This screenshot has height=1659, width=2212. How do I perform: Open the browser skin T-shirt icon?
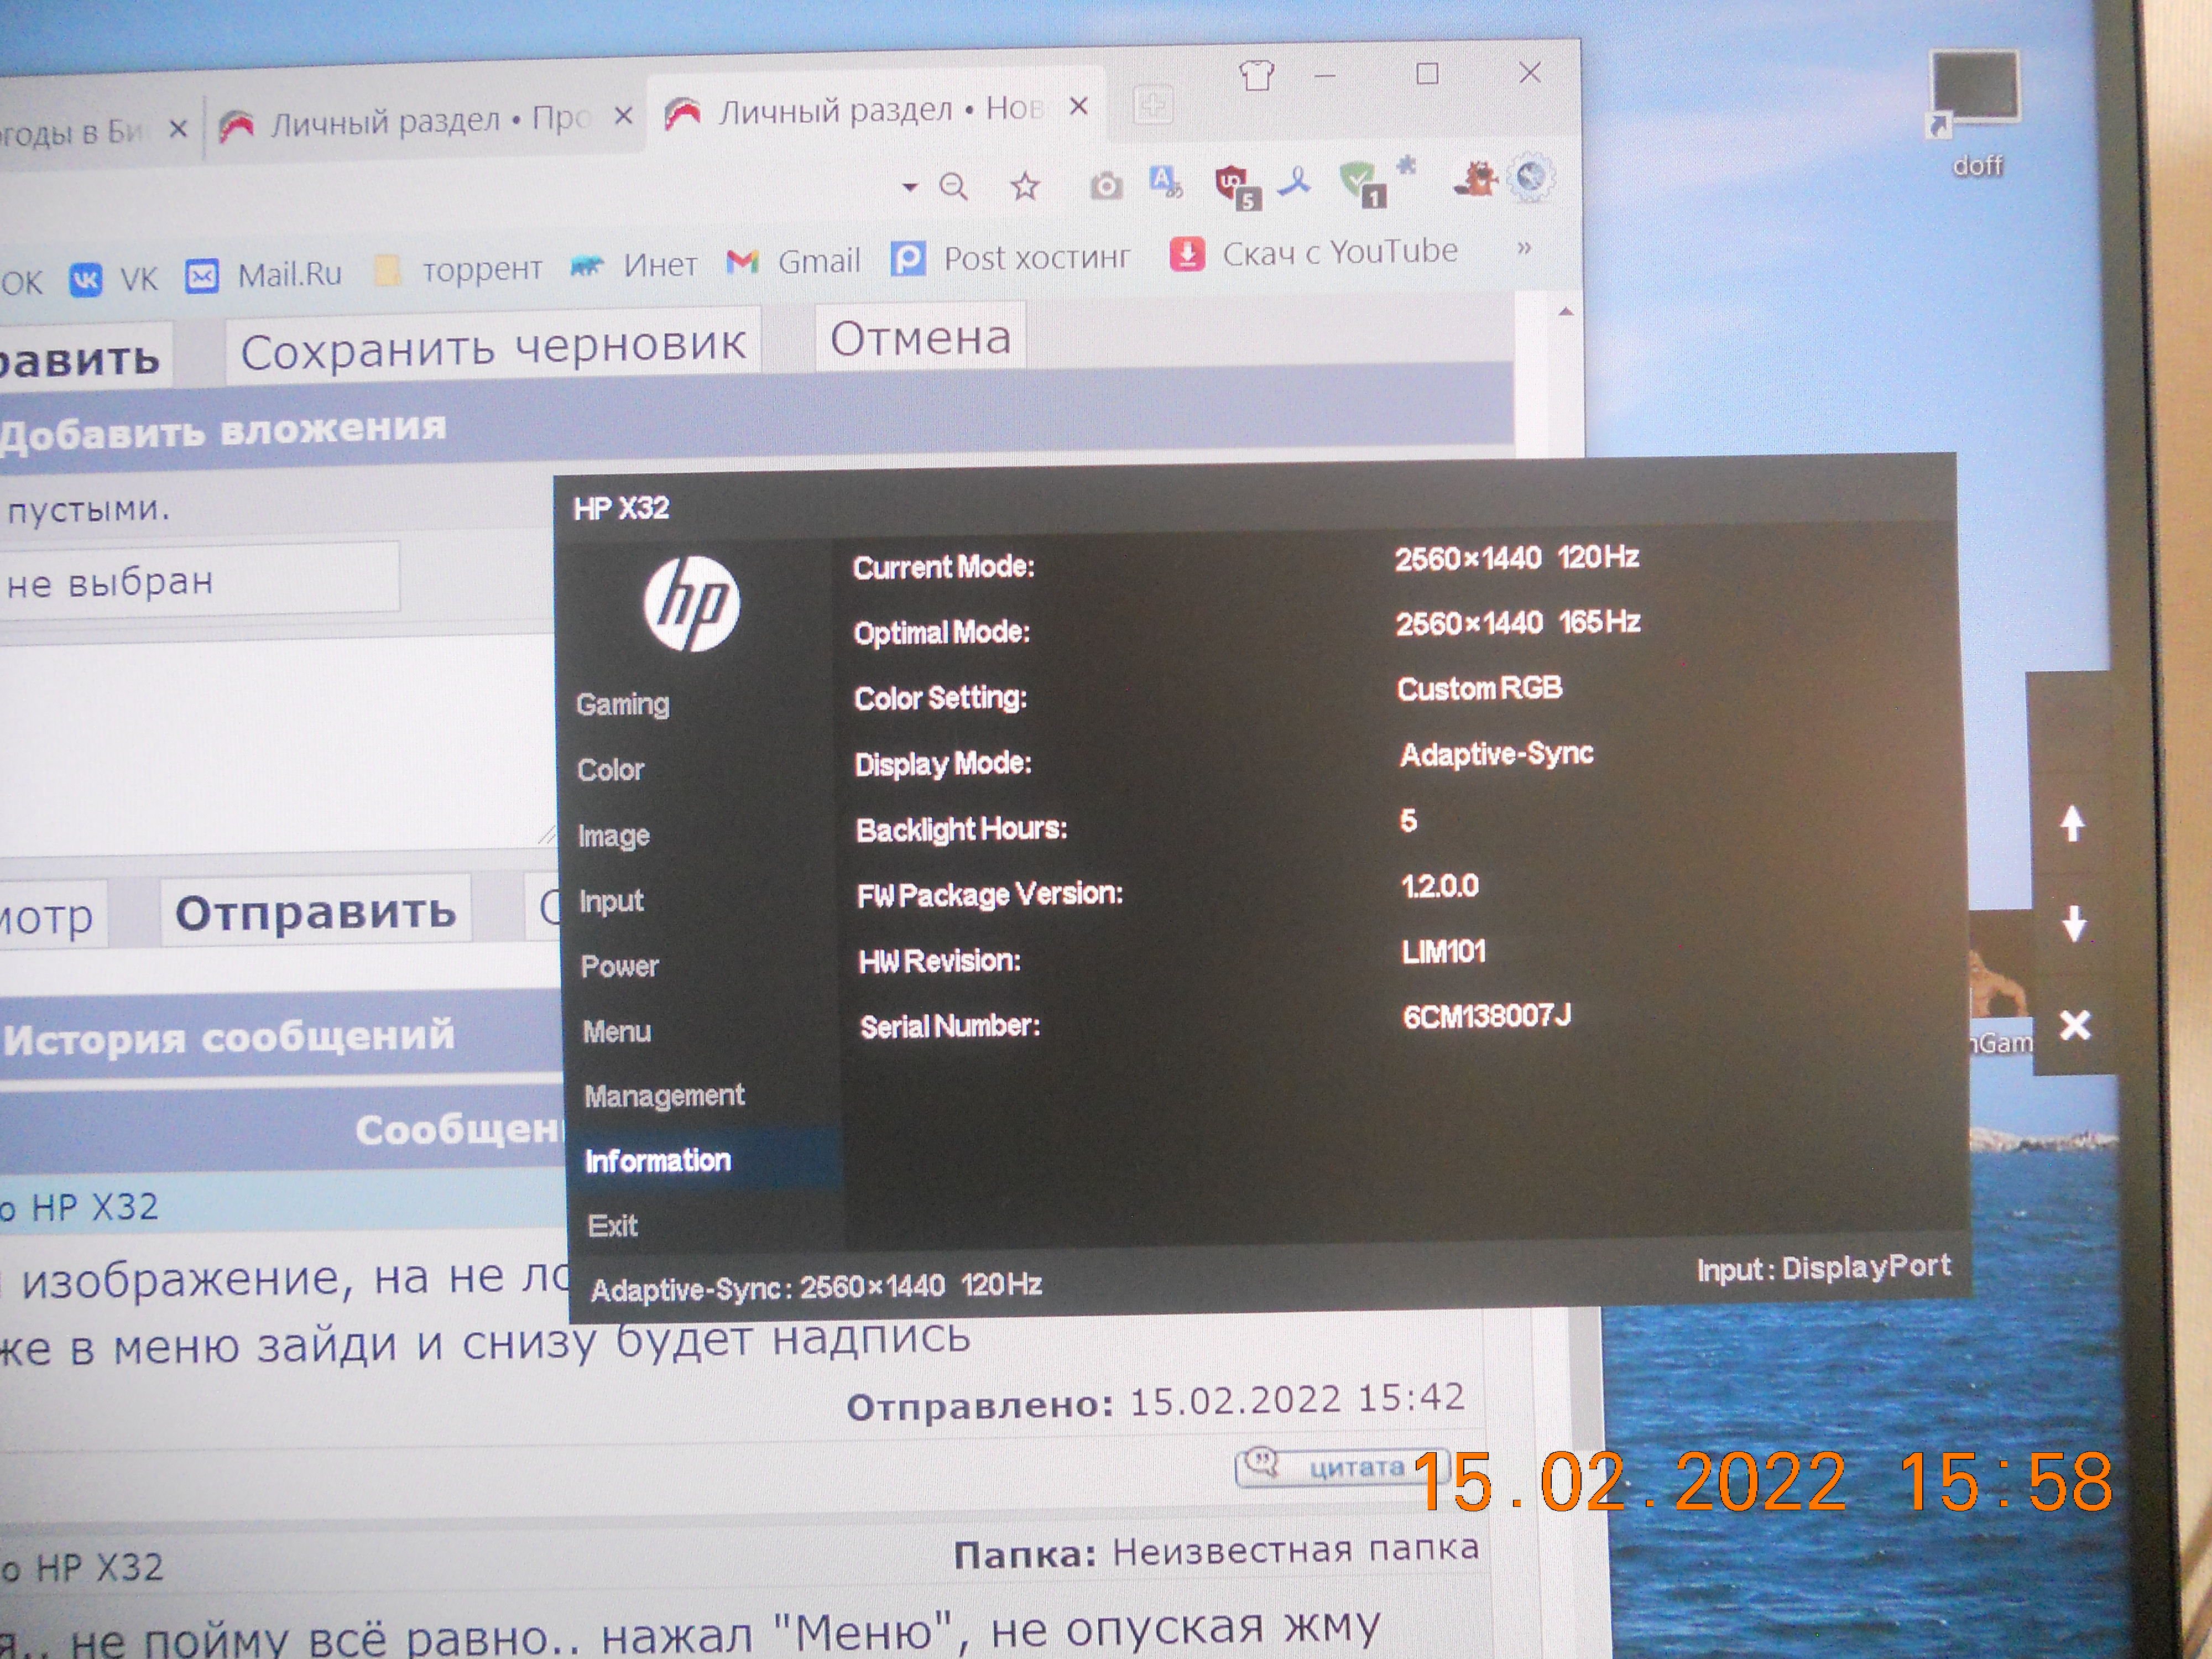pyautogui.click(x=1256, y=76)
